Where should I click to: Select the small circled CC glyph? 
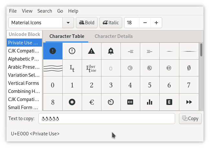[169, 68]
